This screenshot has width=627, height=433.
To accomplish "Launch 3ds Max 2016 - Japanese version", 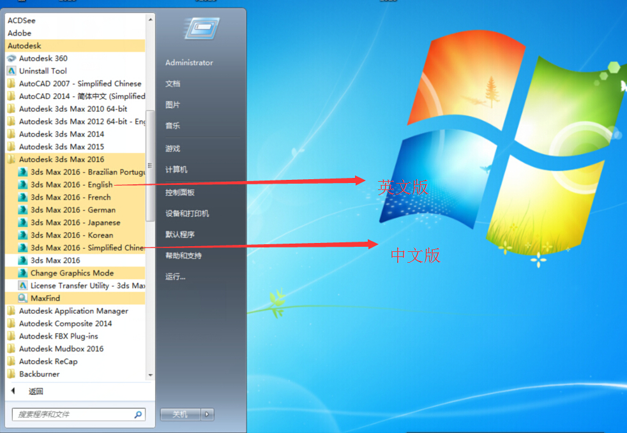I will pos(73,222).
